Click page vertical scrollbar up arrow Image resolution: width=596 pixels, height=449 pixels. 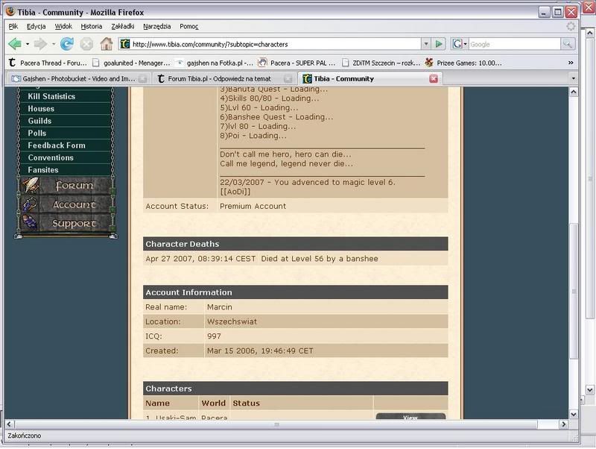click(x=574, y=92)
